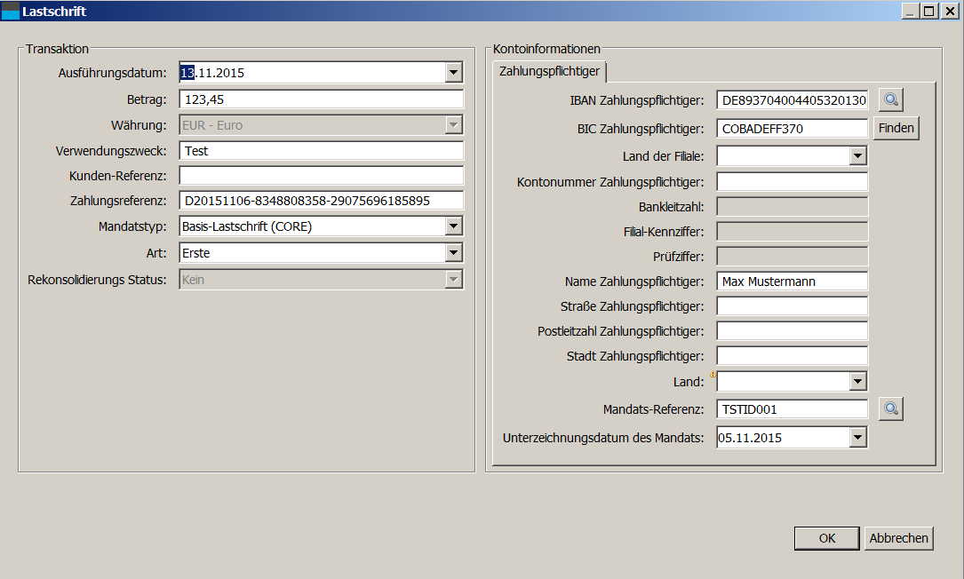
Task: Click the Bankleitzahl disabled field
Action: coord(792,207)
